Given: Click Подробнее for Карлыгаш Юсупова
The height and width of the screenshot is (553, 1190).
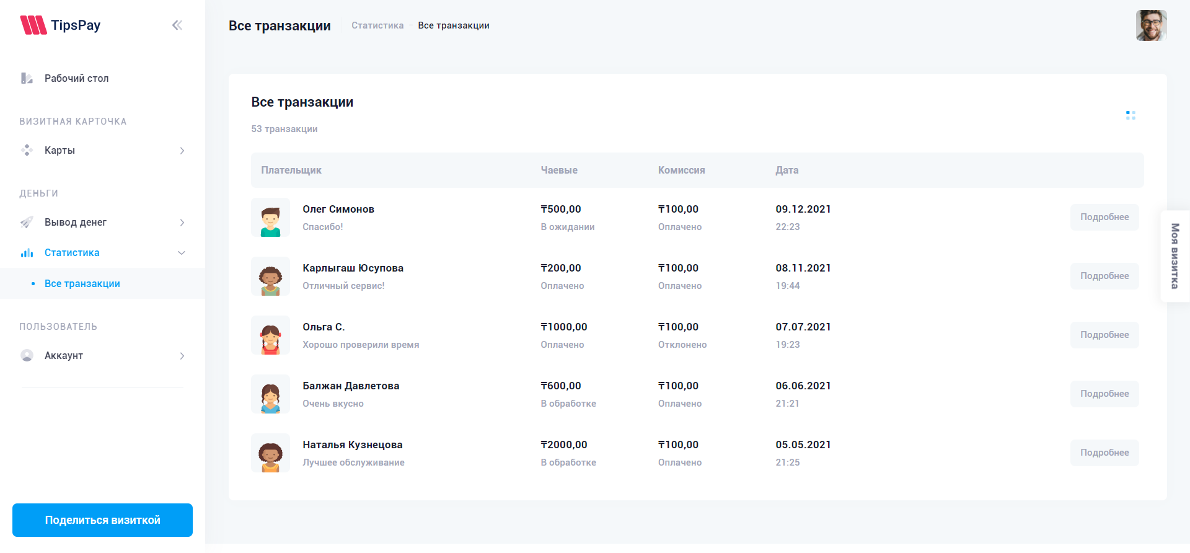Looking at the screenshot, I should [1104, 276].
